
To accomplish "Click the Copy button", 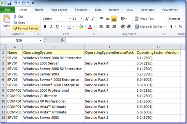I will pos(19,22).
